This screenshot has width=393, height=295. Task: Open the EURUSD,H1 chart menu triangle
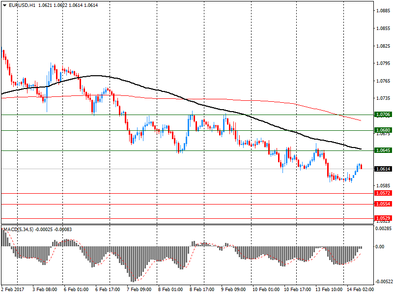pos(4,5)
